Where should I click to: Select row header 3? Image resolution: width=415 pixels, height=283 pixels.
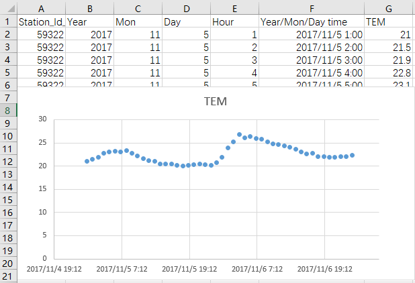7,46
